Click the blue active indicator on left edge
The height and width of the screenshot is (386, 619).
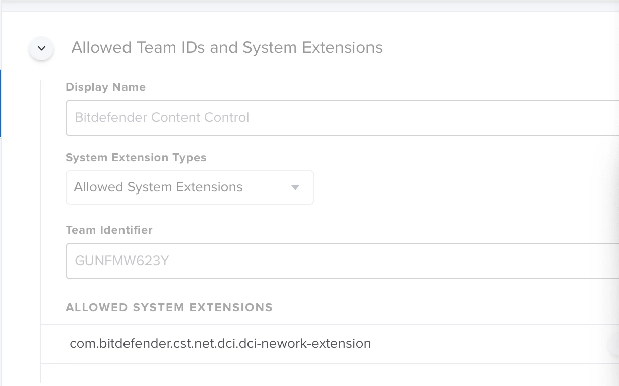pyautogui.click(x=1, y=103)
